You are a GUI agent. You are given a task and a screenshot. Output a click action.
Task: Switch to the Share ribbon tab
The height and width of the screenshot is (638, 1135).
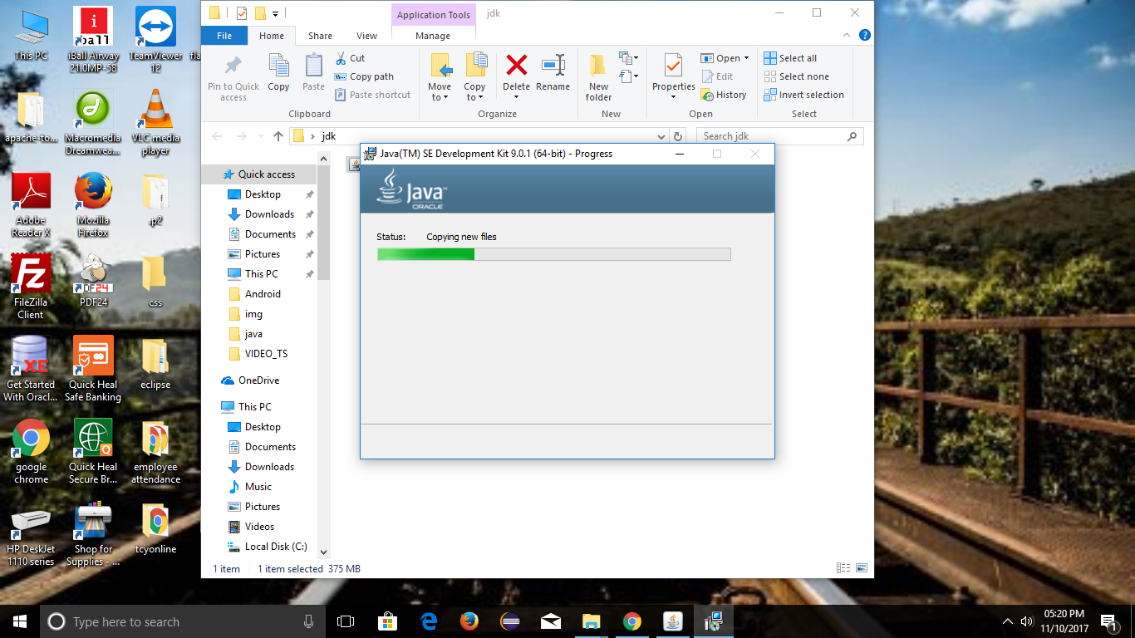(x=320, y=36)
